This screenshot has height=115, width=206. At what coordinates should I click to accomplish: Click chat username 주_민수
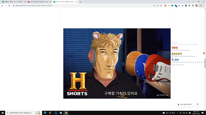coord(175,60)
